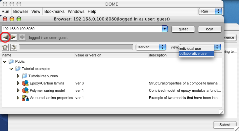This screenshot has height=131, width=239.
Task: Expand the Epoxy/Carbon lamina model
Action: (x=18, y=83)
